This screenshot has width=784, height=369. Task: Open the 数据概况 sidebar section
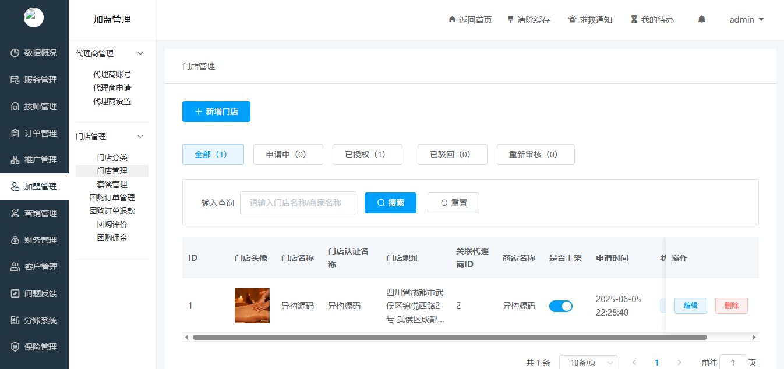(34, 53)
